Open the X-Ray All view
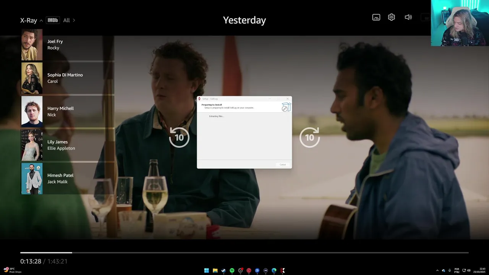The width and height of the screenshot is (489, 275). pyautogui.click(x=69, y=20)
